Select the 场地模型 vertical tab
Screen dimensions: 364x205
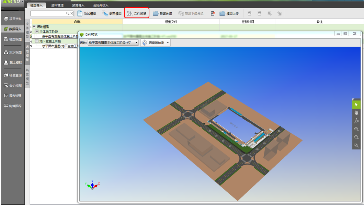point(27,53)
